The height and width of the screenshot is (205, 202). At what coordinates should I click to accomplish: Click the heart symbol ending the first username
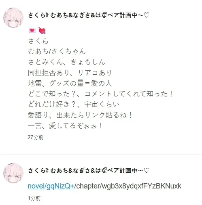coord(147,15)
